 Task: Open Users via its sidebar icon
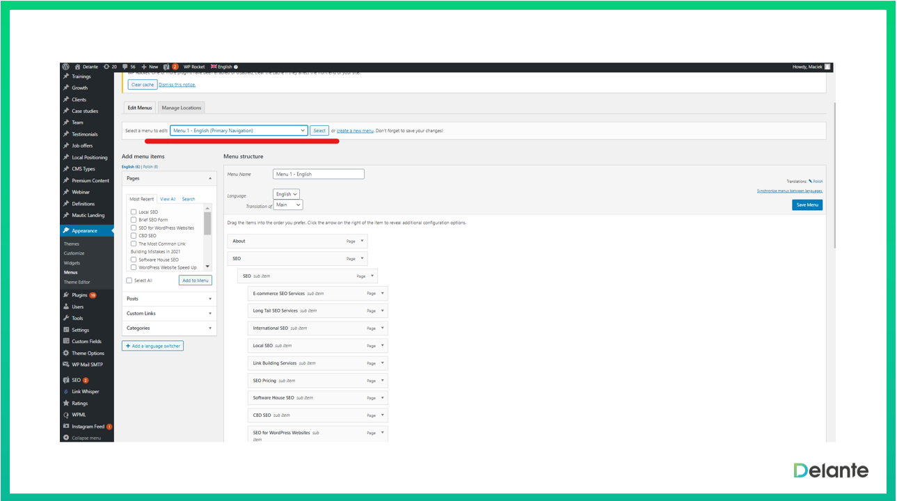(x=66, y=307)
